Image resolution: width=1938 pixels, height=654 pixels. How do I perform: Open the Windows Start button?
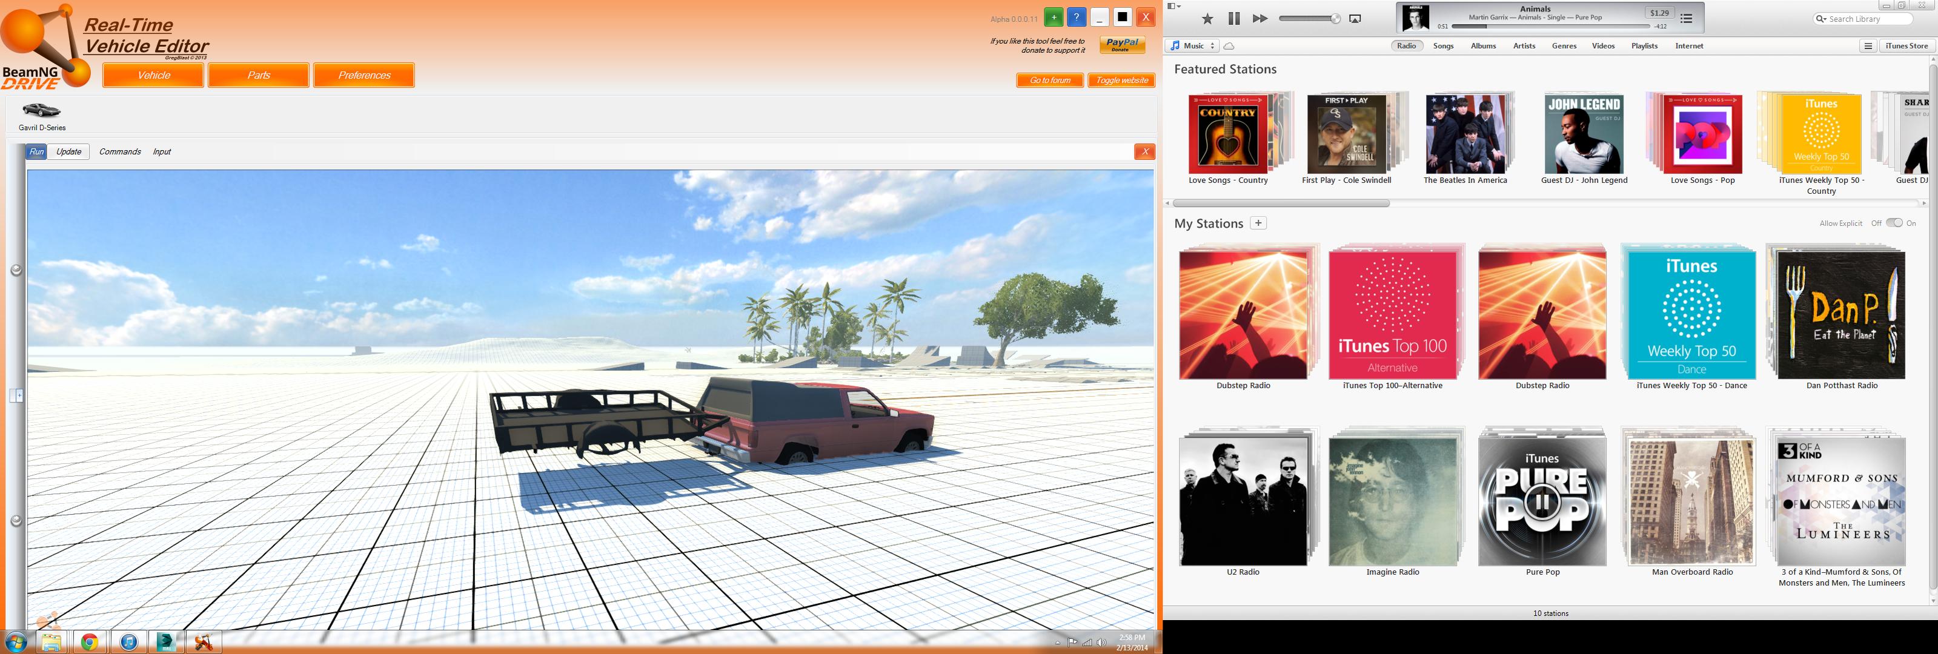tap(16, 642)
